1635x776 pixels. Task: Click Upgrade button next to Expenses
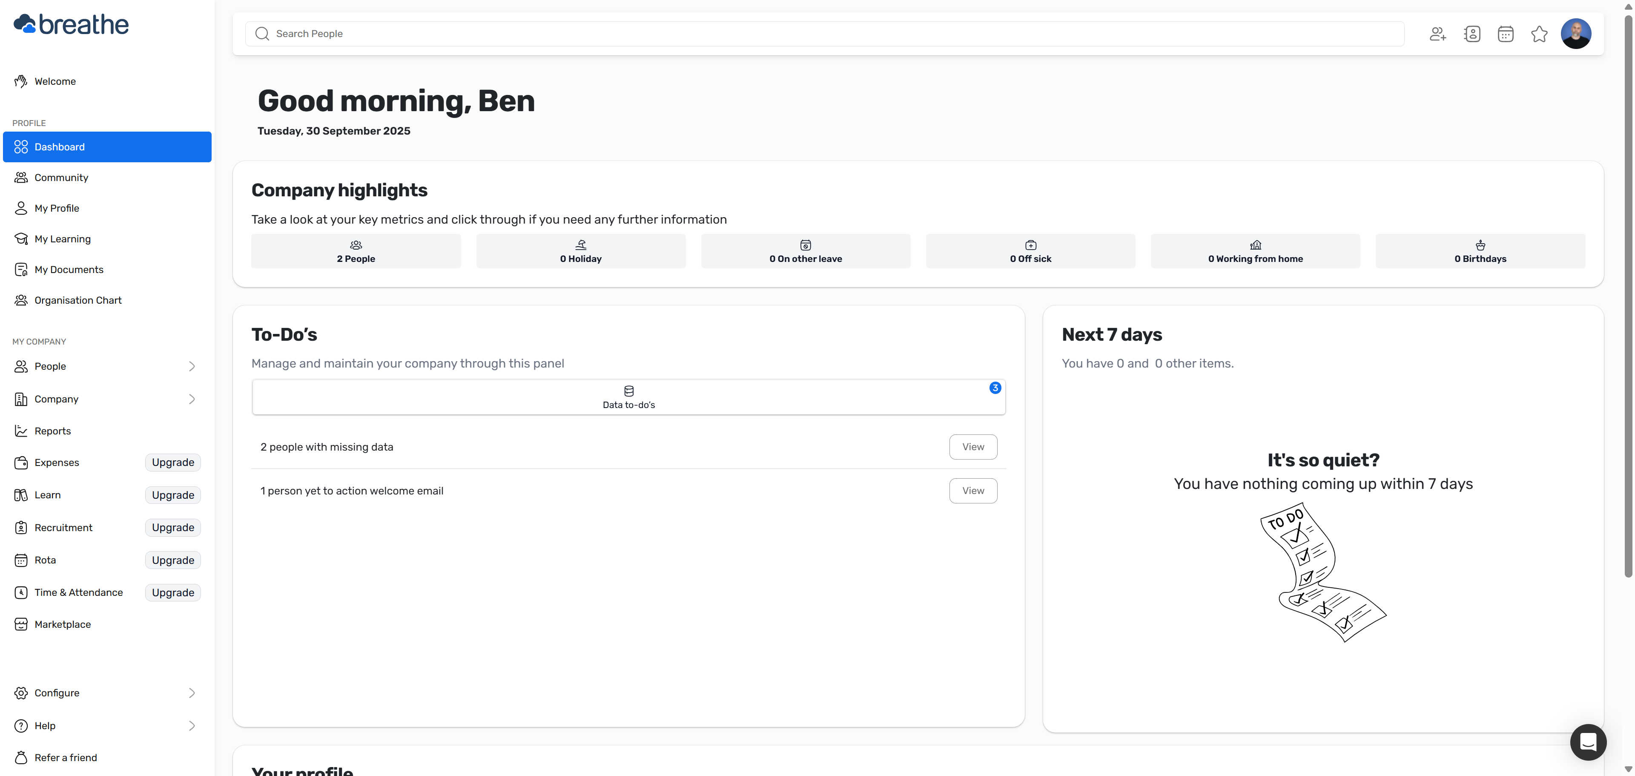[172, 462]
